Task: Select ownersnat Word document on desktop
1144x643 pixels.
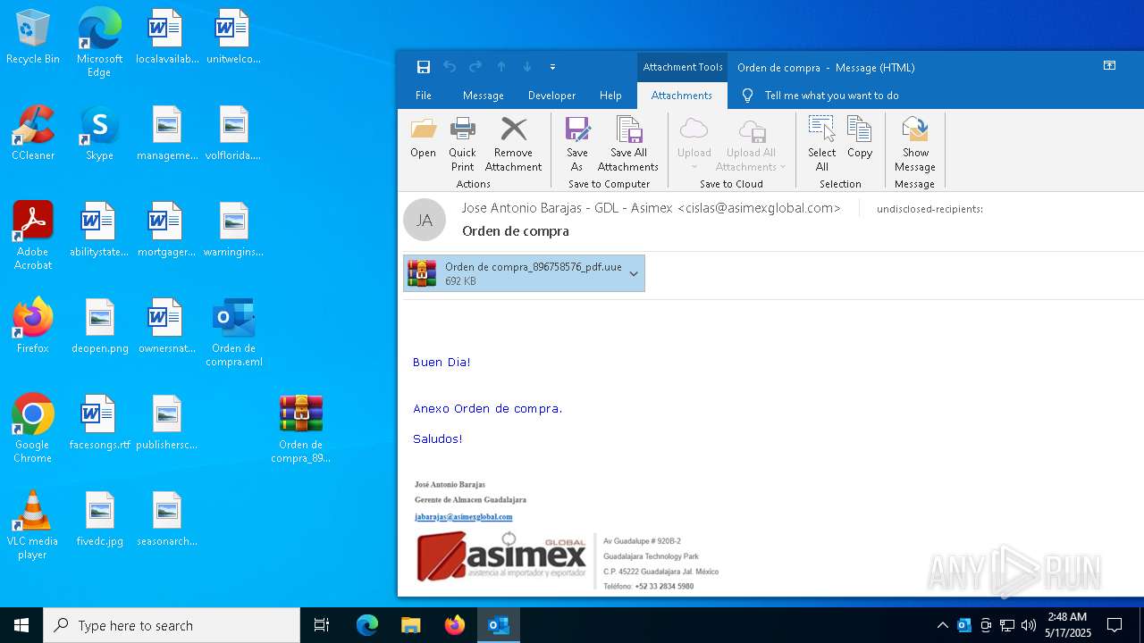Action: [166, 326]
